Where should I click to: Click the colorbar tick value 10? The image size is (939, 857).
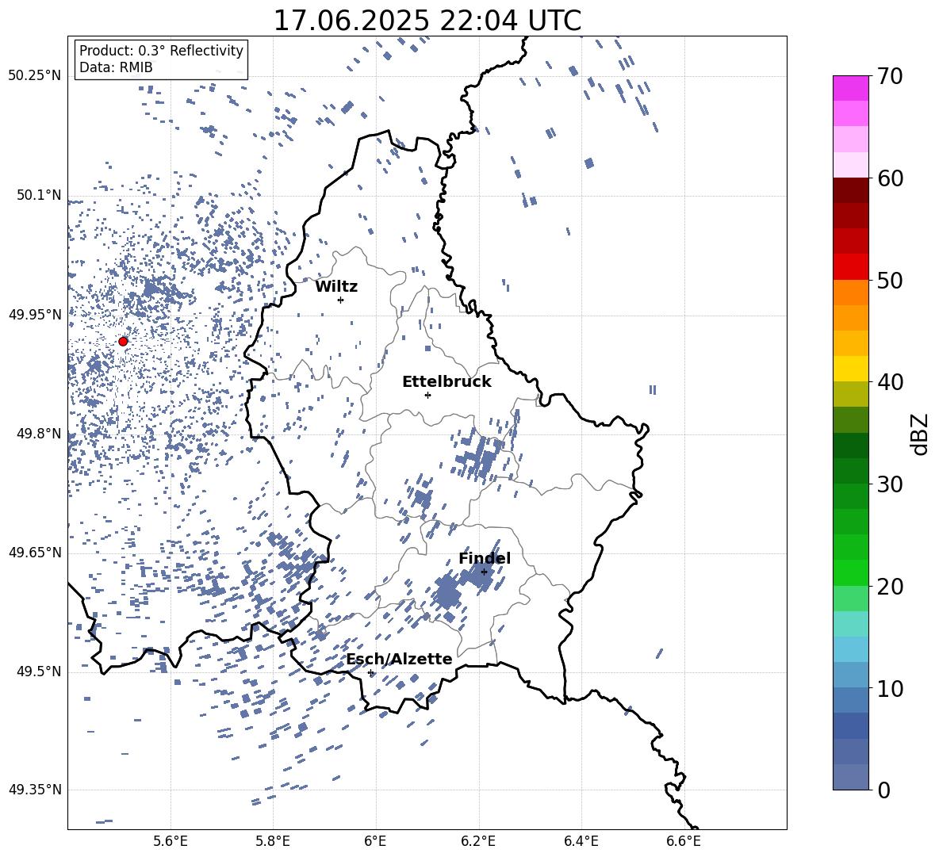889,688
